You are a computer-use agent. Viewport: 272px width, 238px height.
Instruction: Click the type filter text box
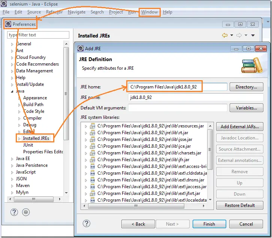(x=38, y=35)
